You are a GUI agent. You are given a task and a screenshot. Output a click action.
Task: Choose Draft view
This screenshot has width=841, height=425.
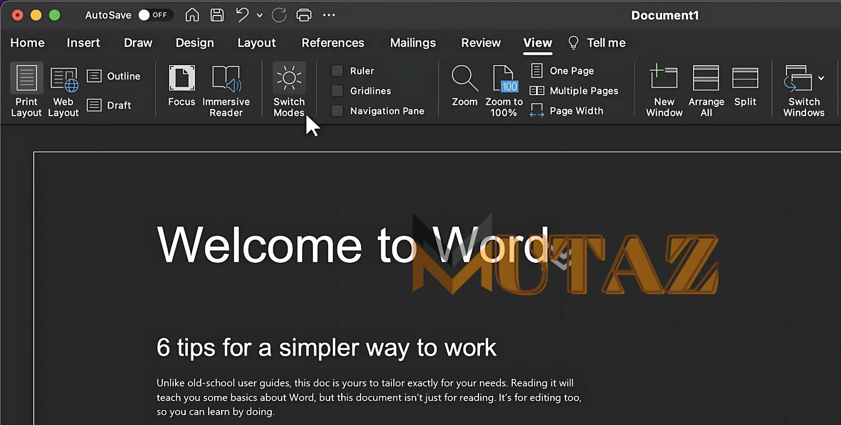[109, 105]
